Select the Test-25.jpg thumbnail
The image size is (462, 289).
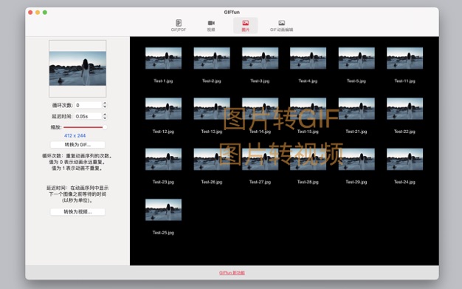tap(163, 210)
